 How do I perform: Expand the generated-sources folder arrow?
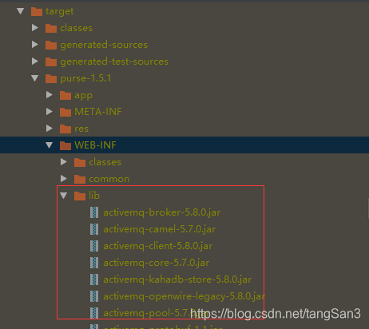[35, 45]
